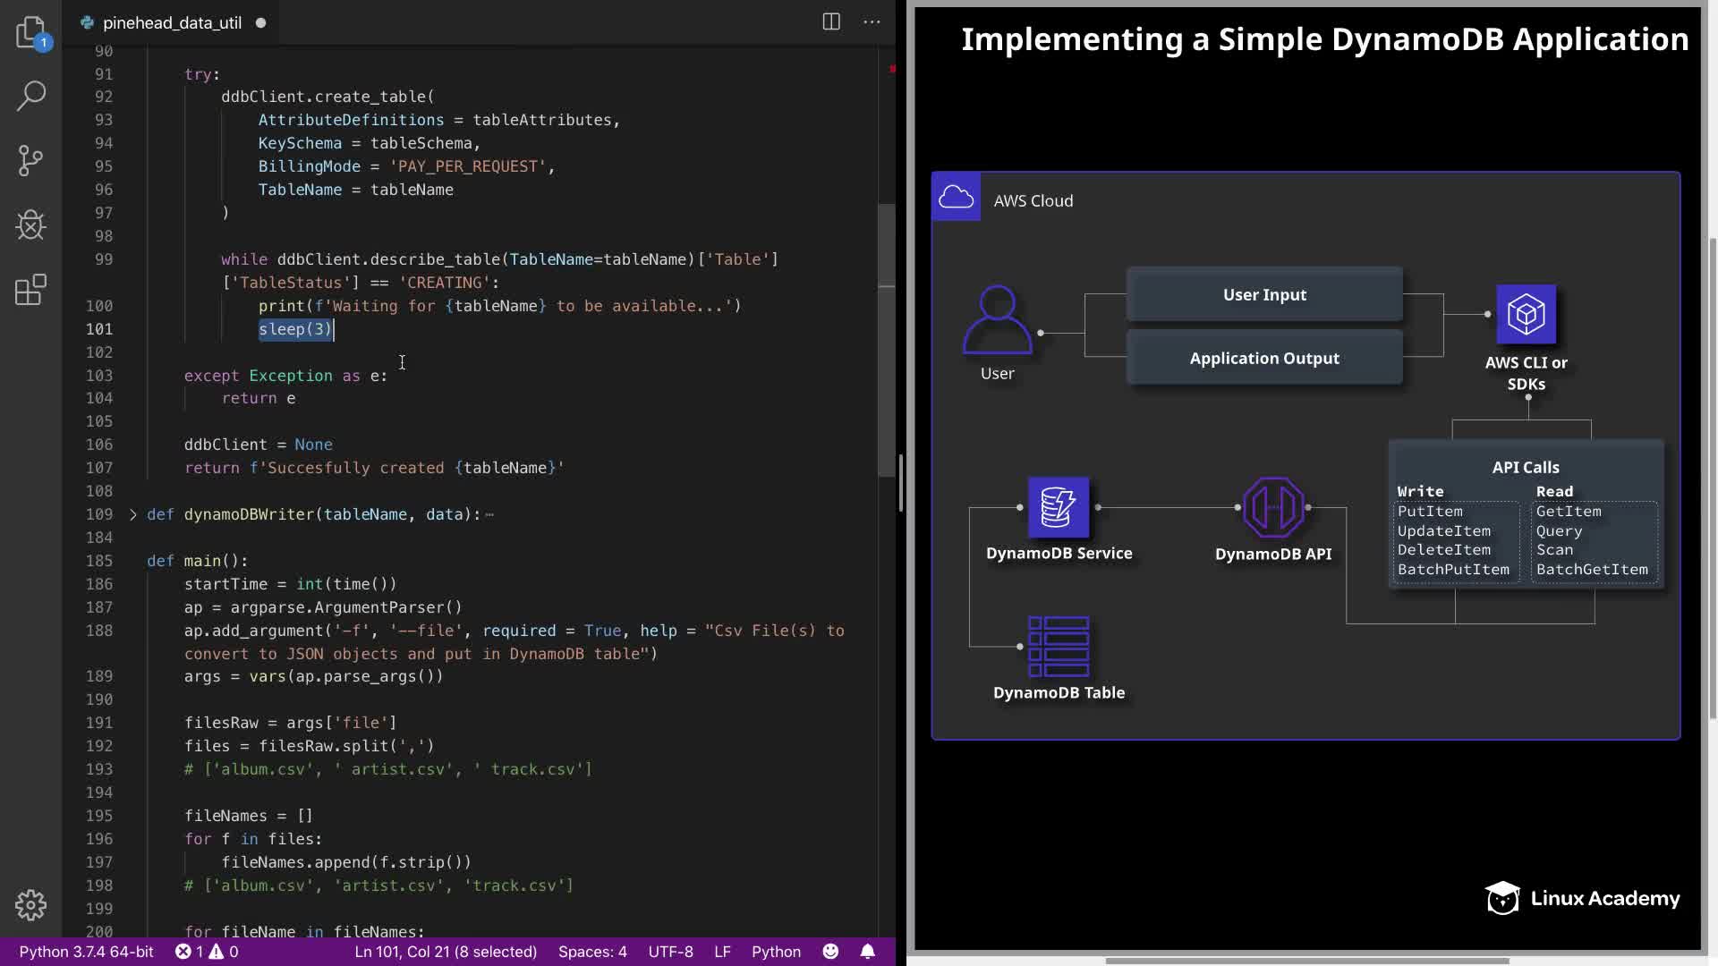Click Ln 101, Col 21 position indicator
Viewport: 1718px width, 966px height.
446,952
